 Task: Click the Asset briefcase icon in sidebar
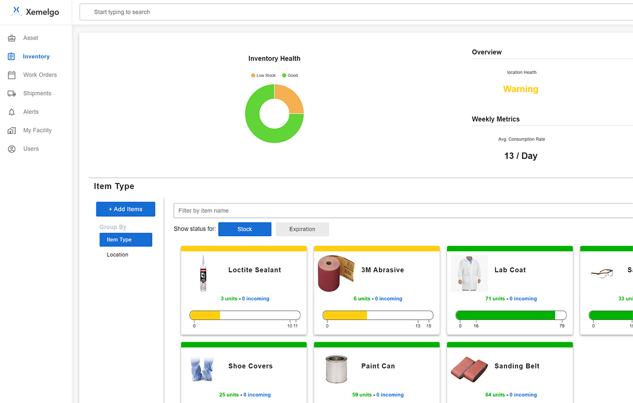coord(12,38)
